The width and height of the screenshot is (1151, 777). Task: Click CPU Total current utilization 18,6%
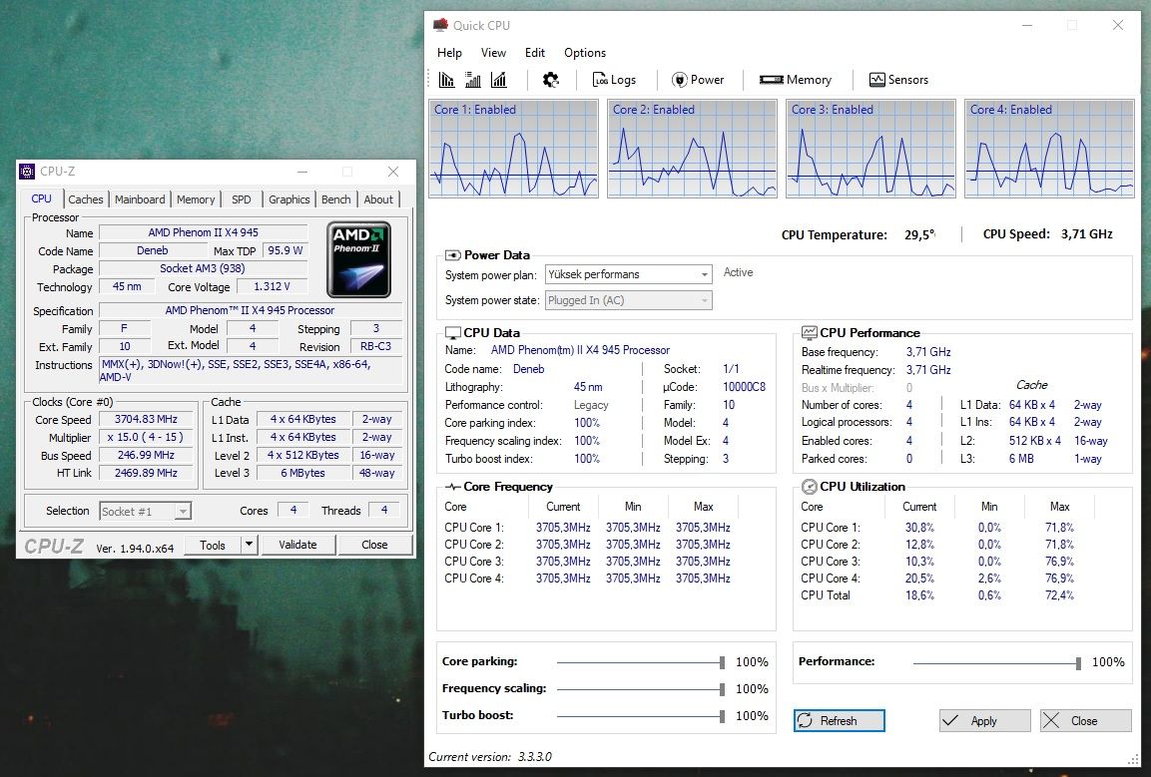919,595
